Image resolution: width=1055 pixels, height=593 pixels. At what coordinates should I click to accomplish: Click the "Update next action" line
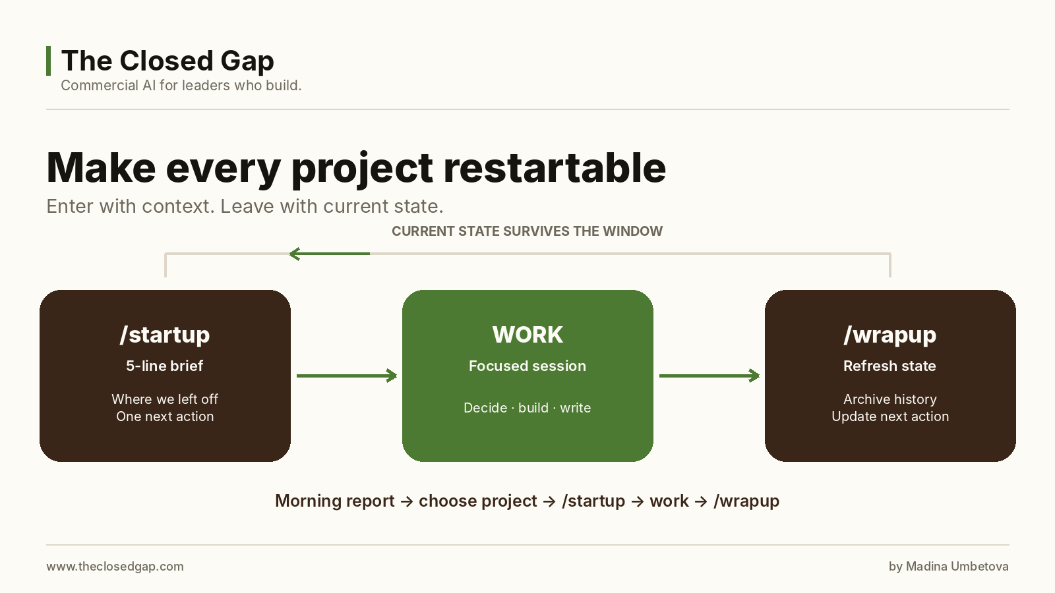click(890, 416)
